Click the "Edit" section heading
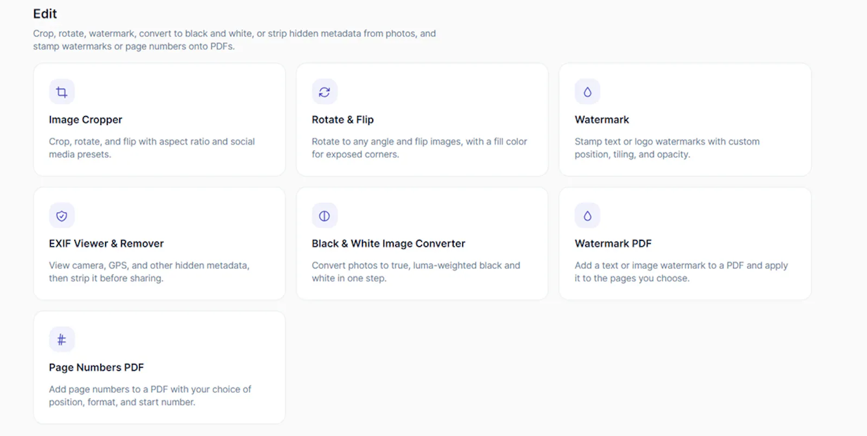The image size is (867, 436). 45,14
